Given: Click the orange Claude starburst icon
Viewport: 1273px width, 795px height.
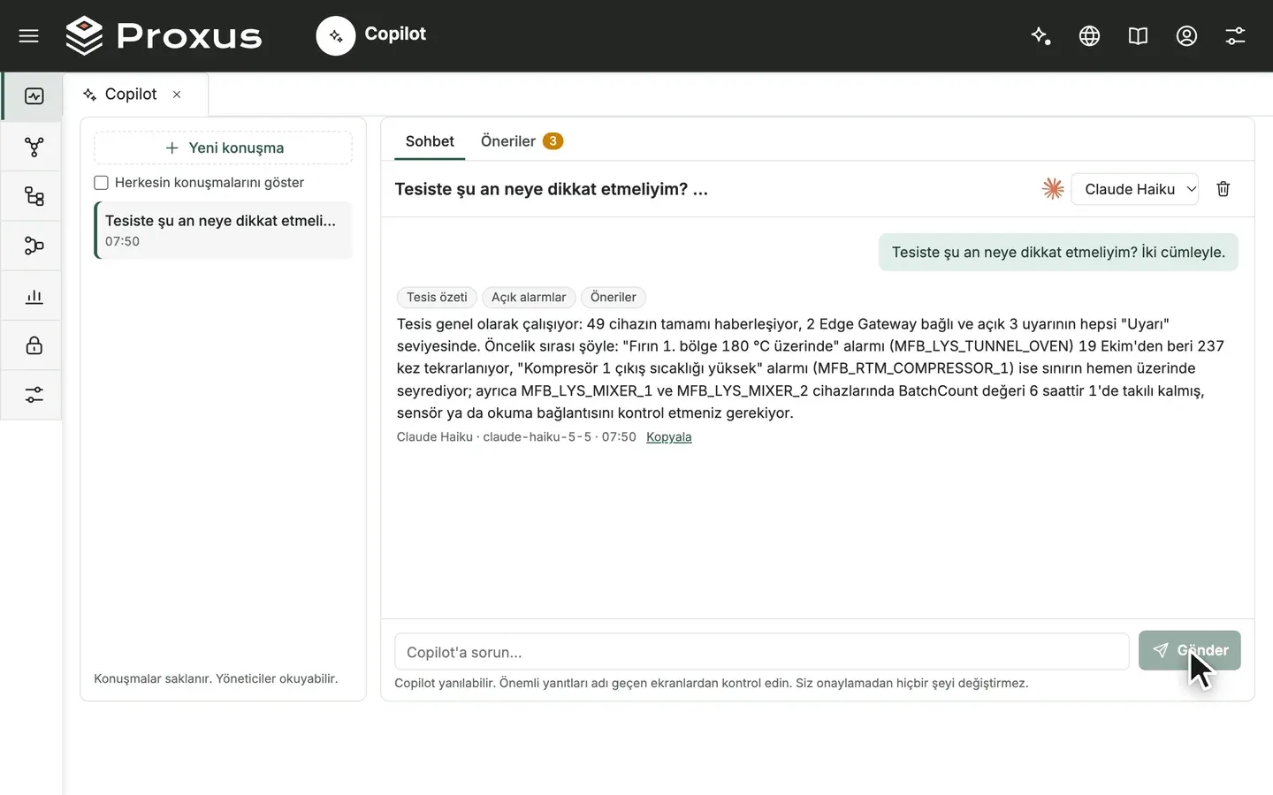Looking at the screenshot, I should (1052, 188).
